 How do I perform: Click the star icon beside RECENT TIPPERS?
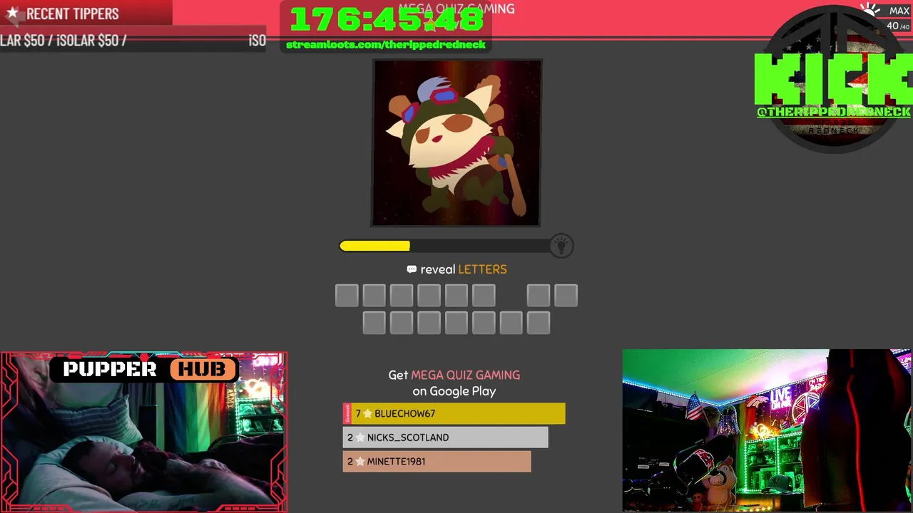[12, 13]
